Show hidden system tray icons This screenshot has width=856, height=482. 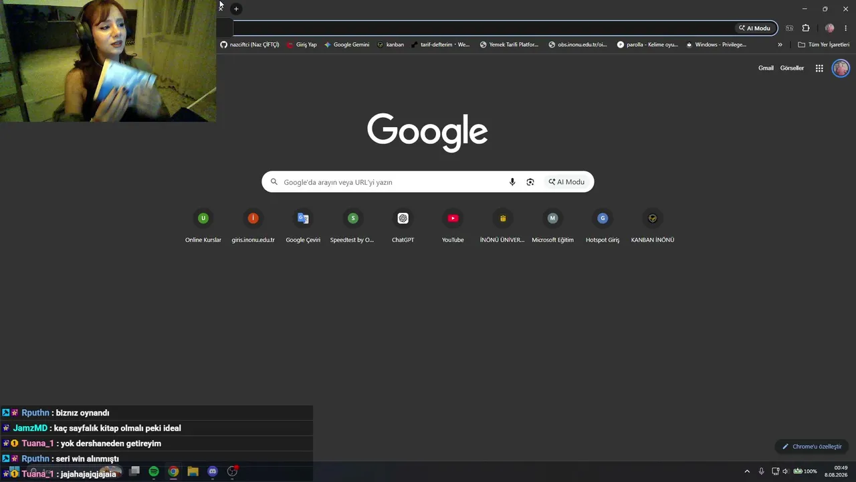[747, 471]
